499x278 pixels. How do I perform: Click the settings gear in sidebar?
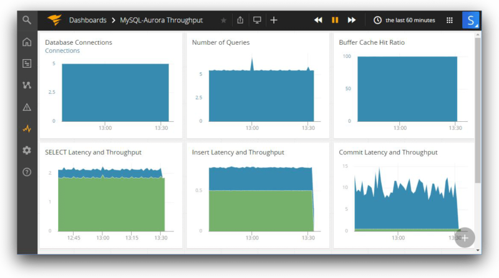[27, 151]
